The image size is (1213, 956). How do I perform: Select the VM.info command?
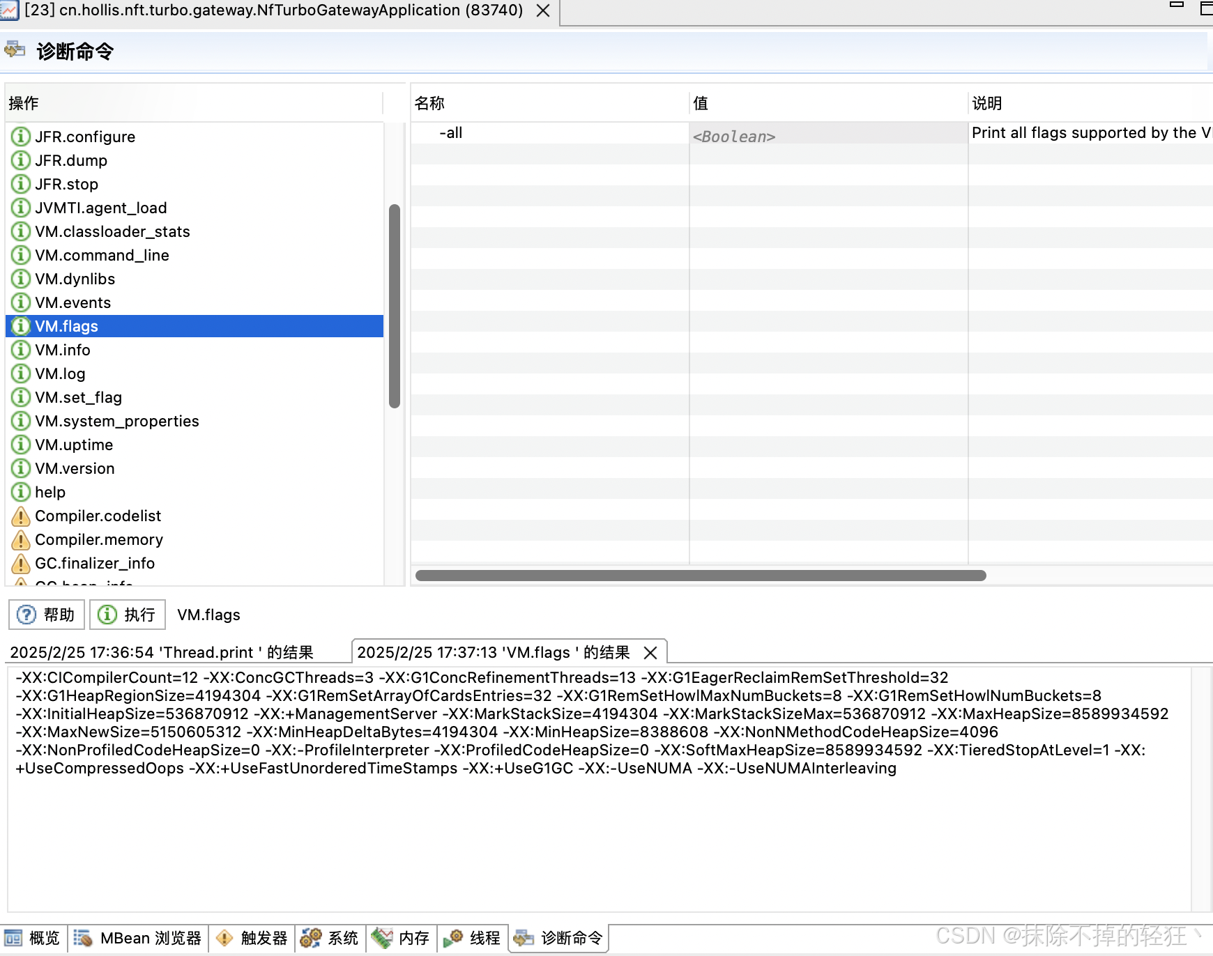click(63, 350)
